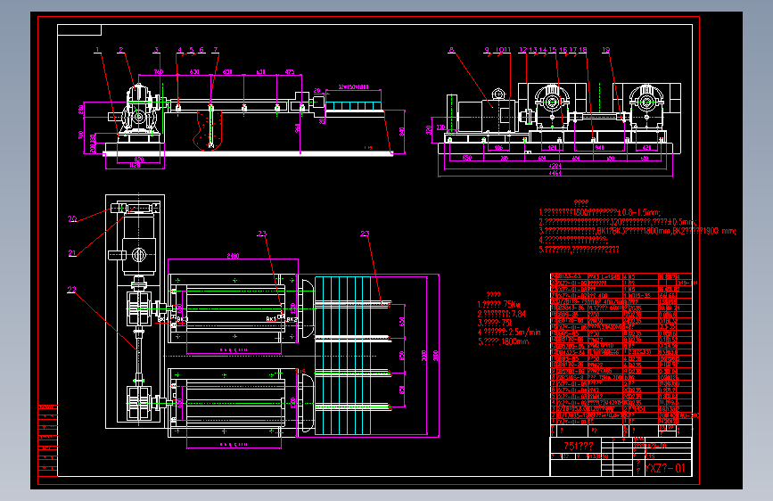
Task: Click the ±0.8–1.5mm technical requirement line
Action: click(x=599, y=212)
